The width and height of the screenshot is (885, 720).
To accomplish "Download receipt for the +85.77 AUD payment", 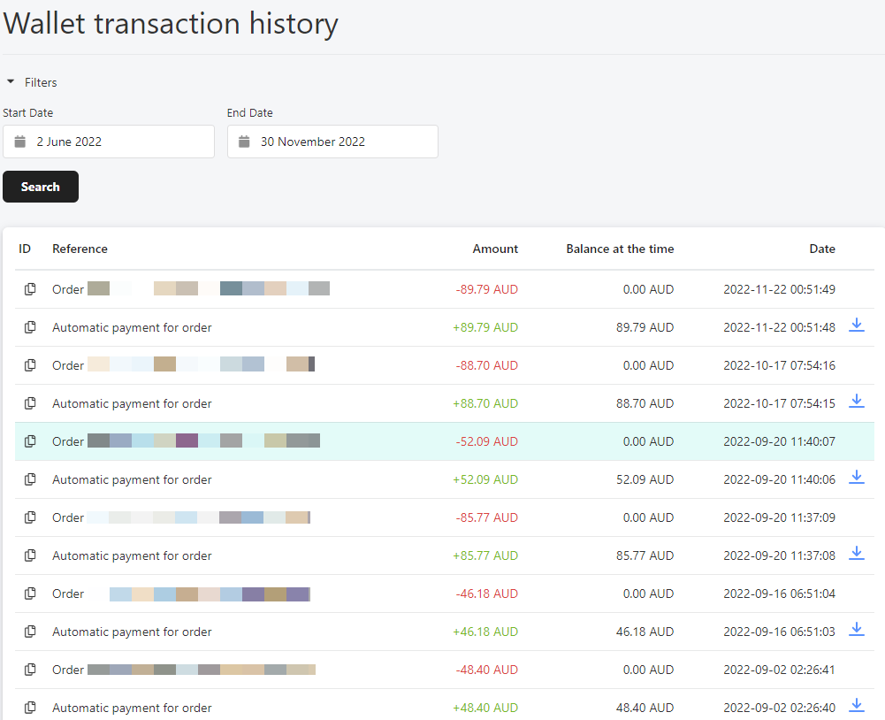I will coord(856,553).
